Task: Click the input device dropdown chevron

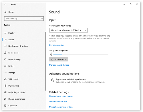Action: [86, 30]
